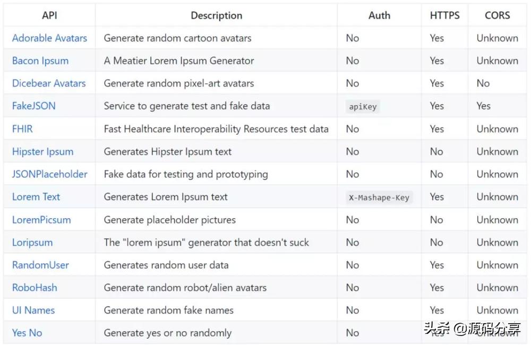Visit the RoboHash link

click(x=35, y=288)
